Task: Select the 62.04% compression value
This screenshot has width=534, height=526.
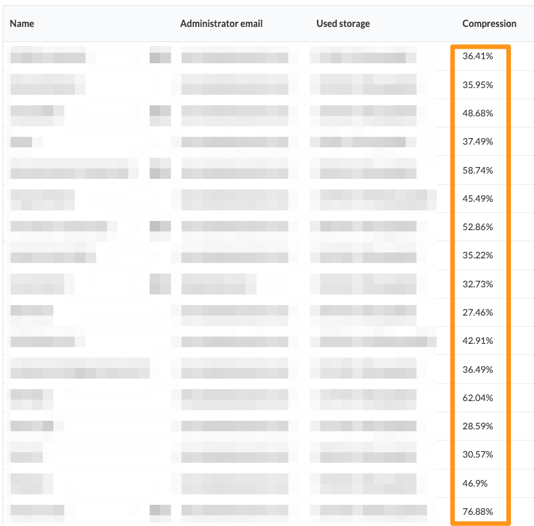Action: click(477, 398)
